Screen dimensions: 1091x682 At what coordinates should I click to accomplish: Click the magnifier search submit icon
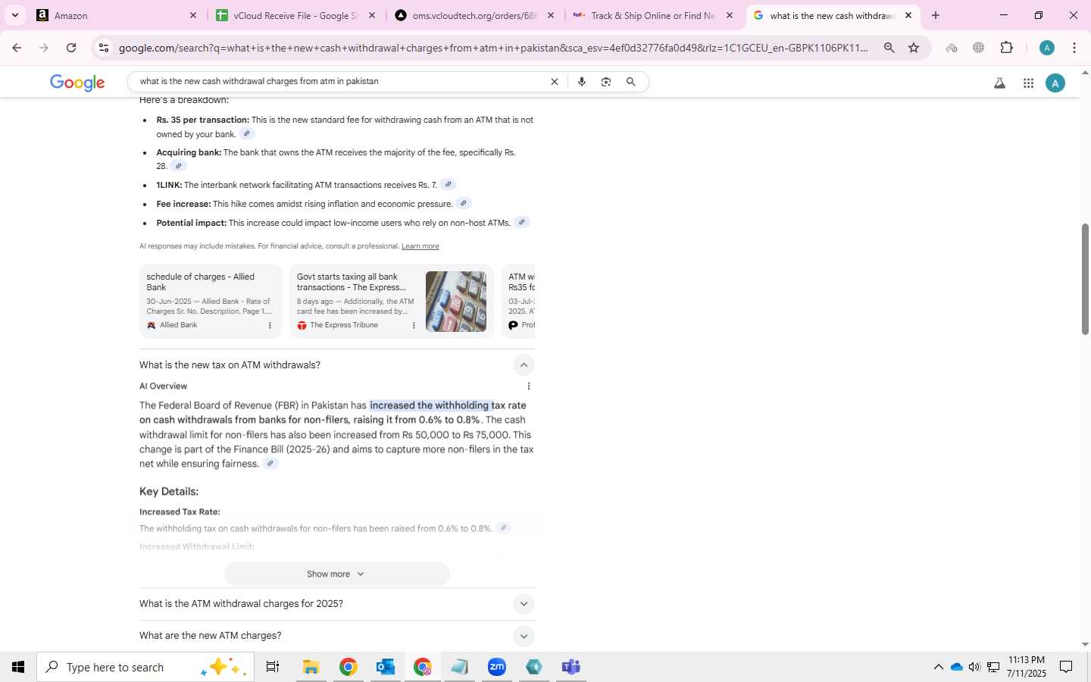(630, 82)
